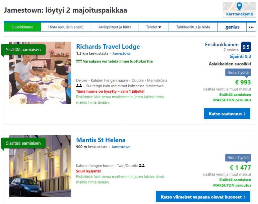This screenshot has height=204, width=258.
Task: Click the Sijainti 9,3 location score link
Action: 240,56
